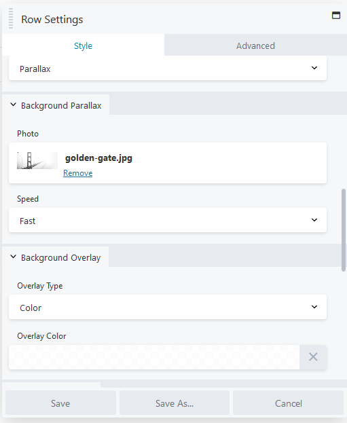Click the Save As... button
The height and width of the screenshot is (423, 347).
pos(175,403)
